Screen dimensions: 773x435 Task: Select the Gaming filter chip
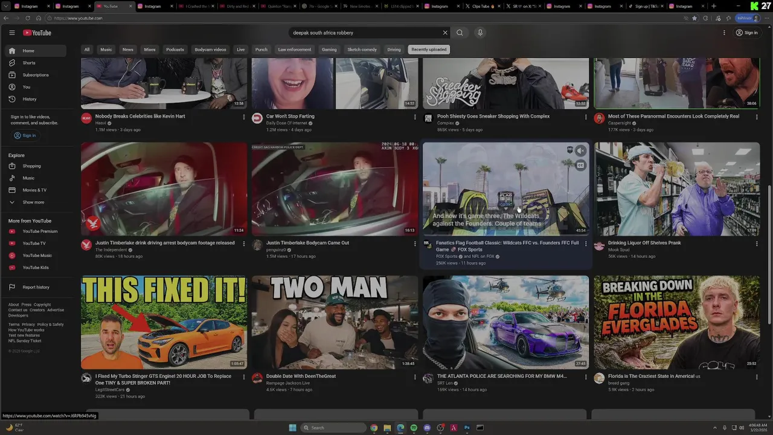point(329,50)
